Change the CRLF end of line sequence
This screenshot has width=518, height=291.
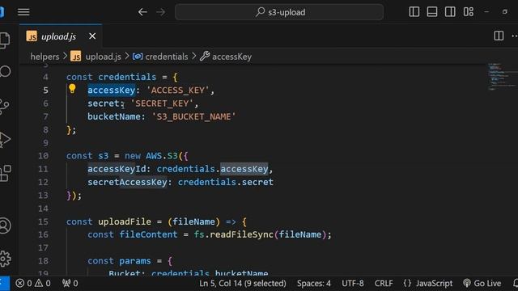(384, 284)
